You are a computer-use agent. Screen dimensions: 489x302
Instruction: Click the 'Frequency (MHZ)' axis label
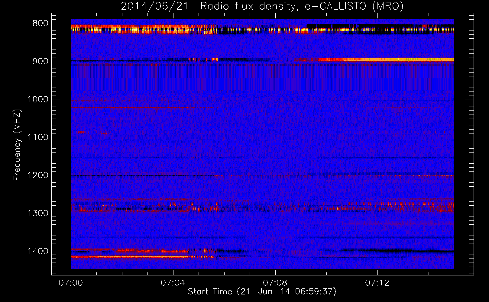tap(17, 145)
